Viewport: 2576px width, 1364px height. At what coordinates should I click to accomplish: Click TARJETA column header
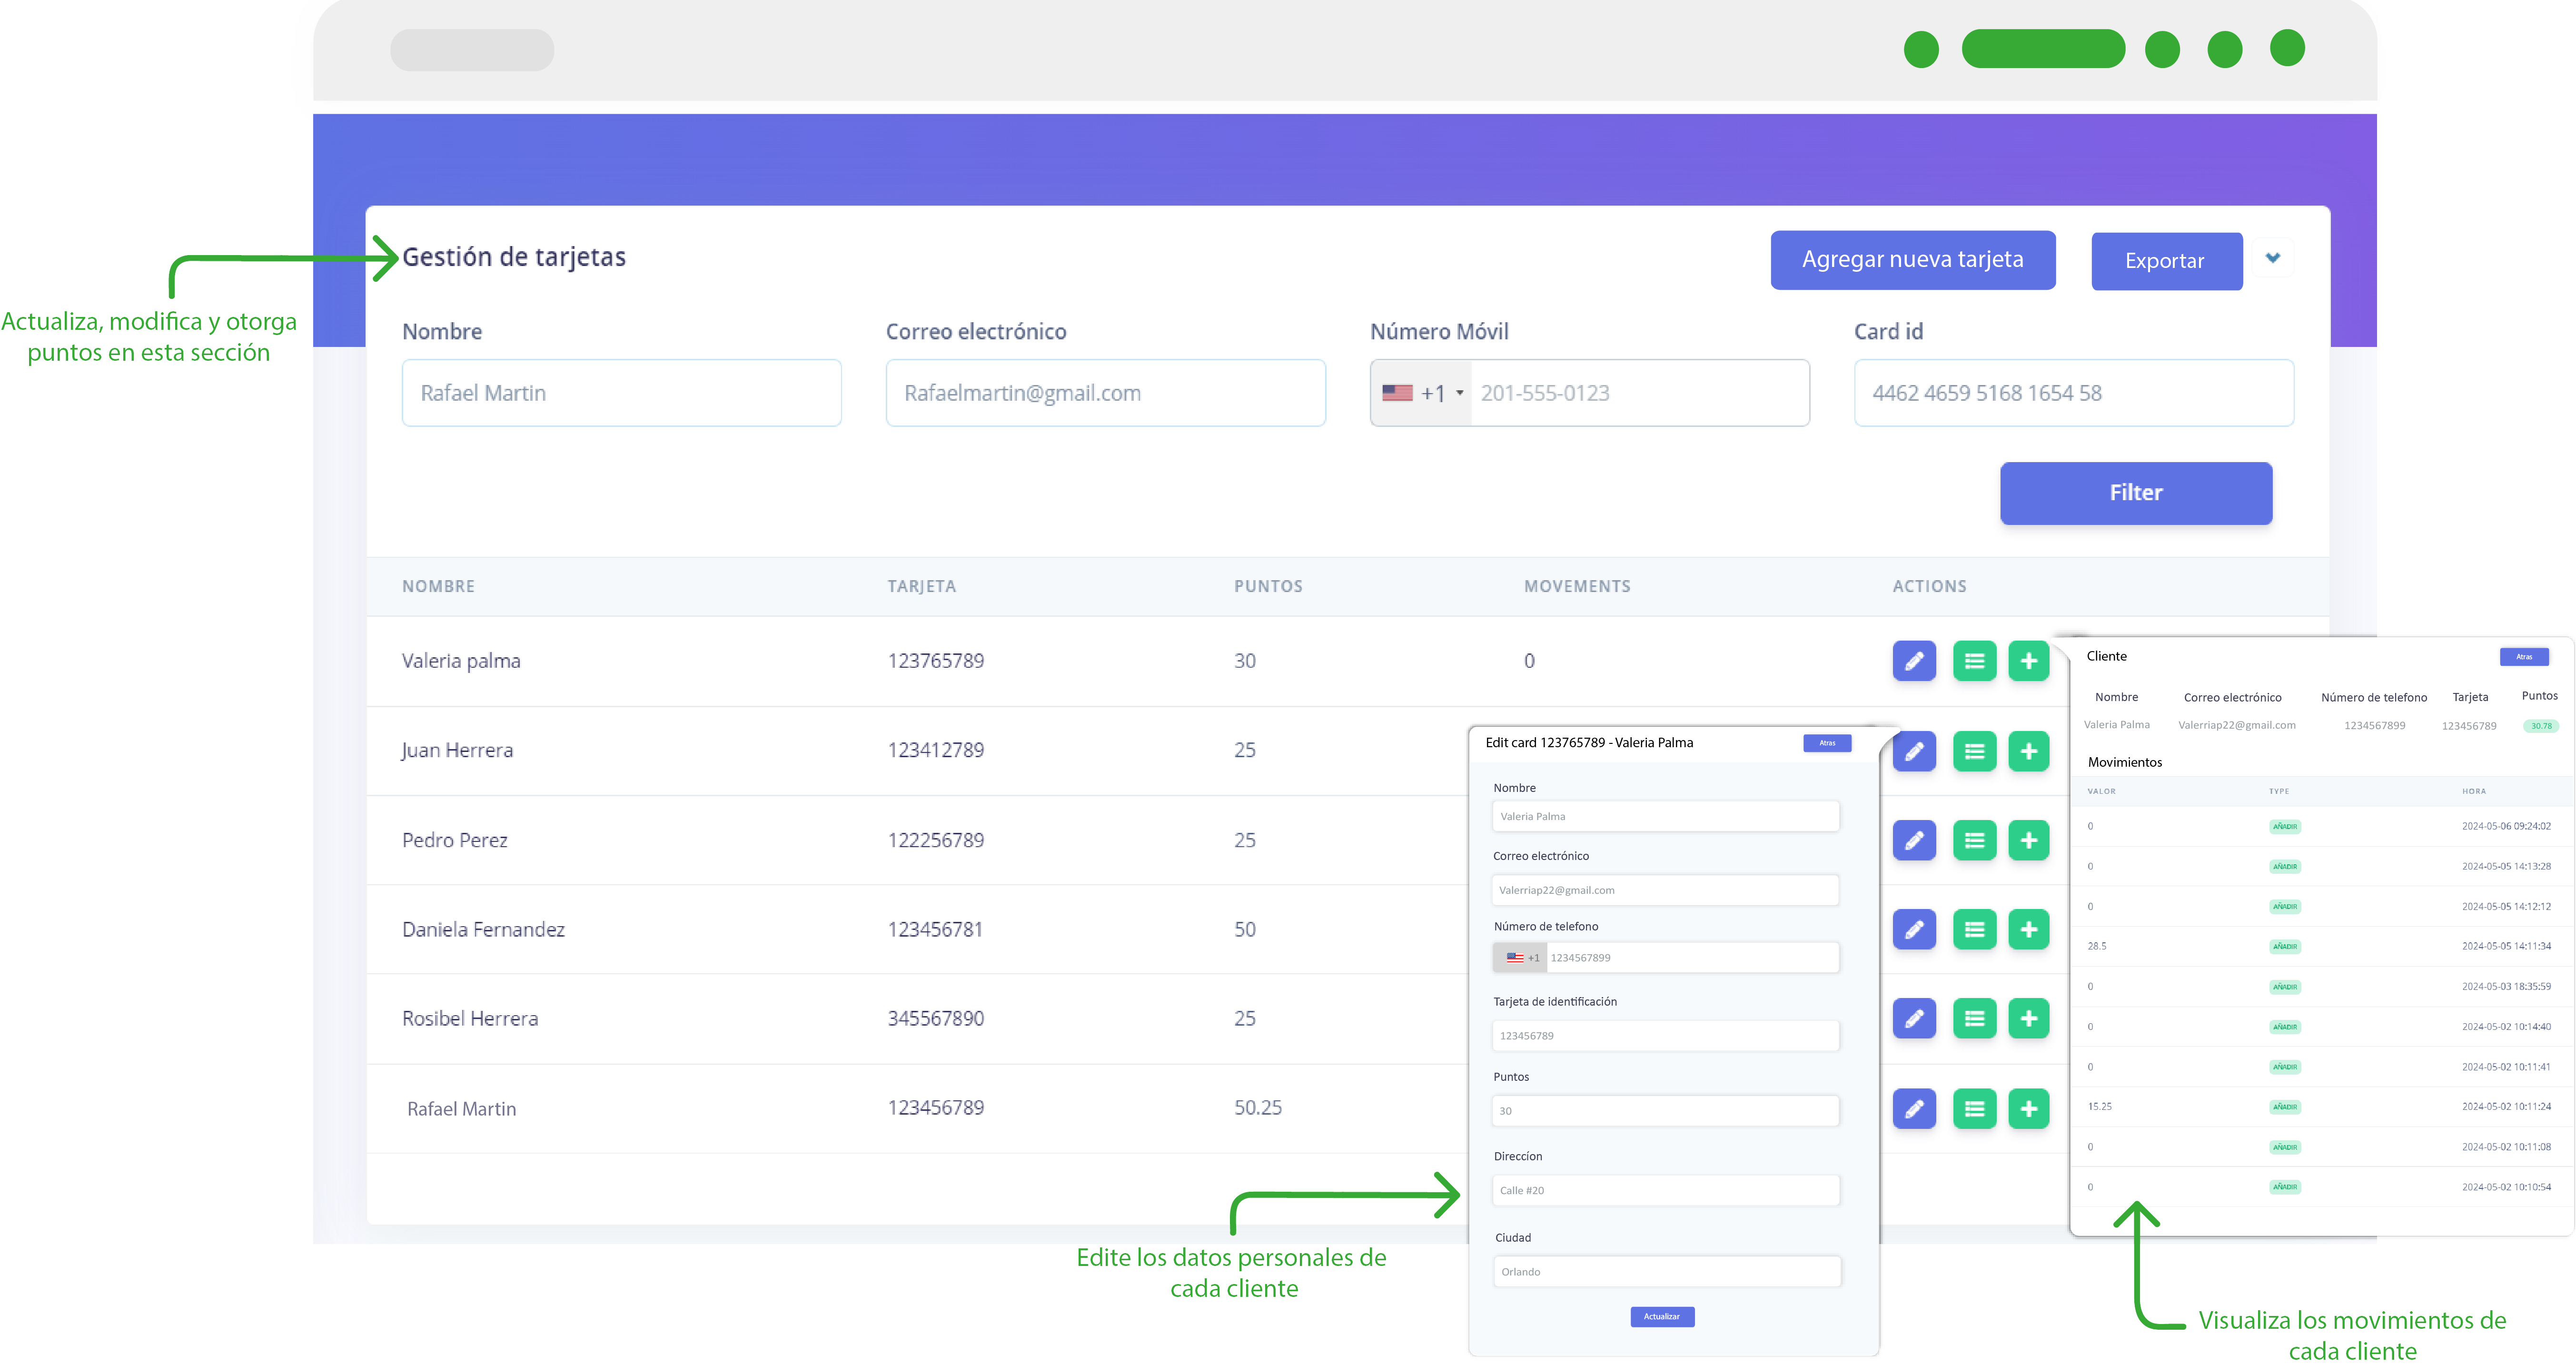pyautogui.click(x=921, y=587)
